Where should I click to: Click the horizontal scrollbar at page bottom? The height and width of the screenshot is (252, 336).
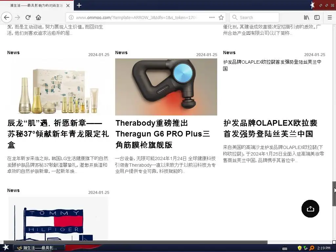(x=136, y=242)
